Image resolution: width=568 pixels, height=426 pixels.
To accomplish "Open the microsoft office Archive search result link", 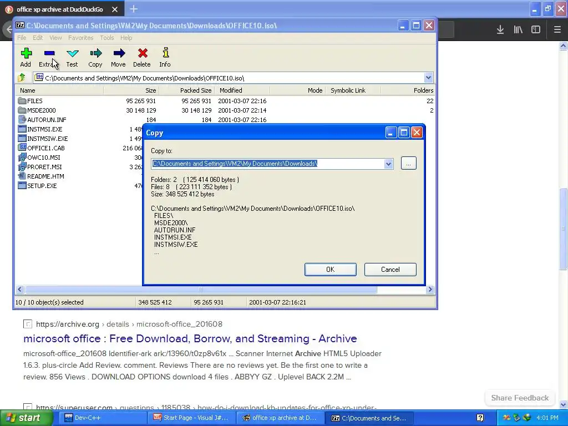I will click(x=190, y=339).
